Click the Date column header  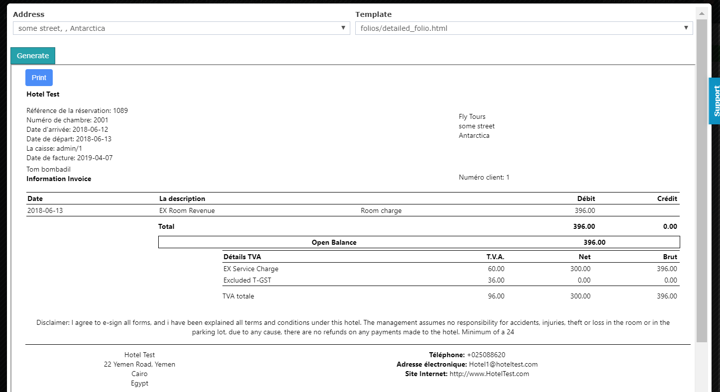[x=35, y=198]
